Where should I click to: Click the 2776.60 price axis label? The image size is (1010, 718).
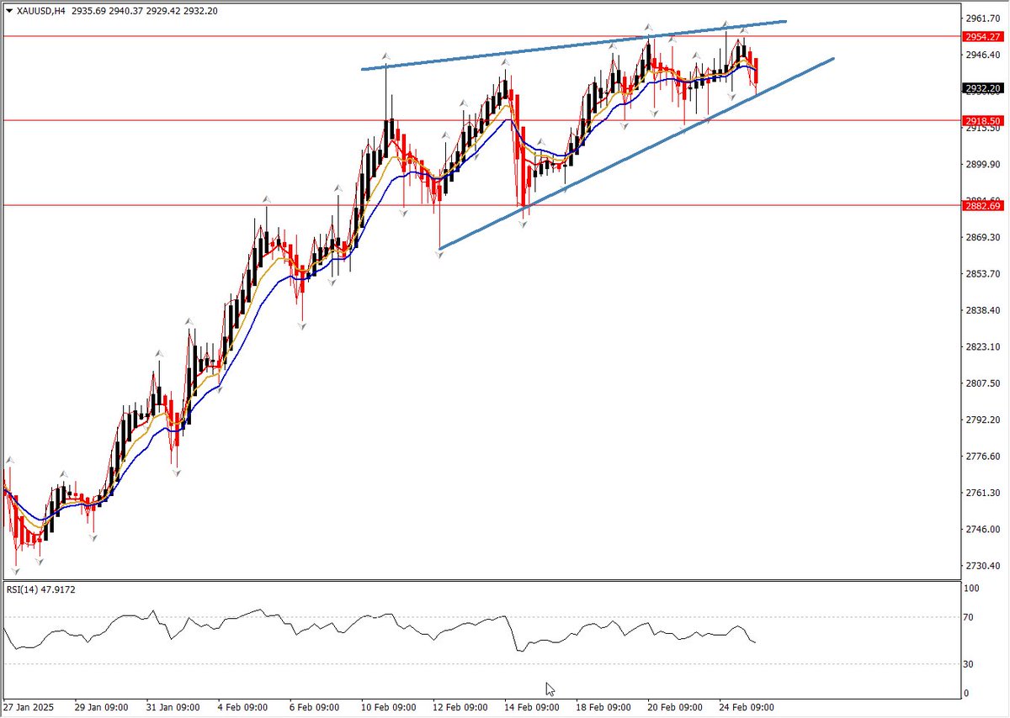click(x=981, y=457)
